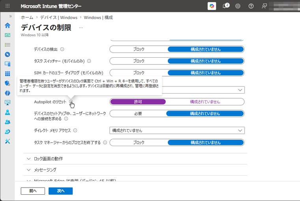Open the help question mark icon
This screenshot has height=201, width=300.
(251, 6)
